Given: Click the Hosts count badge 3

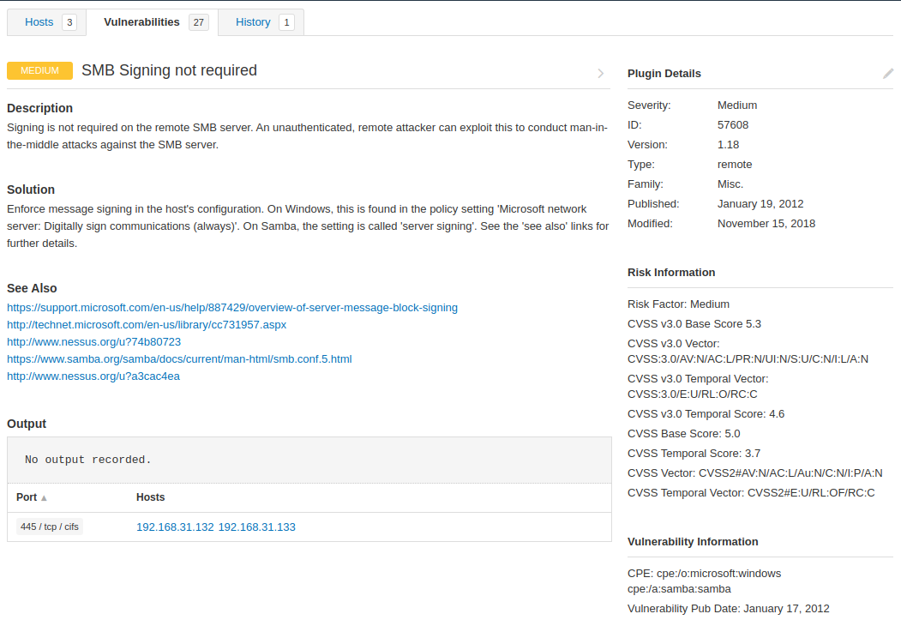Looking at the screenshot, I should coord(69,22).
